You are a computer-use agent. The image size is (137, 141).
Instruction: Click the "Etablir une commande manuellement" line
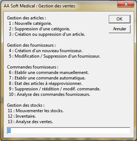[52, 73]
